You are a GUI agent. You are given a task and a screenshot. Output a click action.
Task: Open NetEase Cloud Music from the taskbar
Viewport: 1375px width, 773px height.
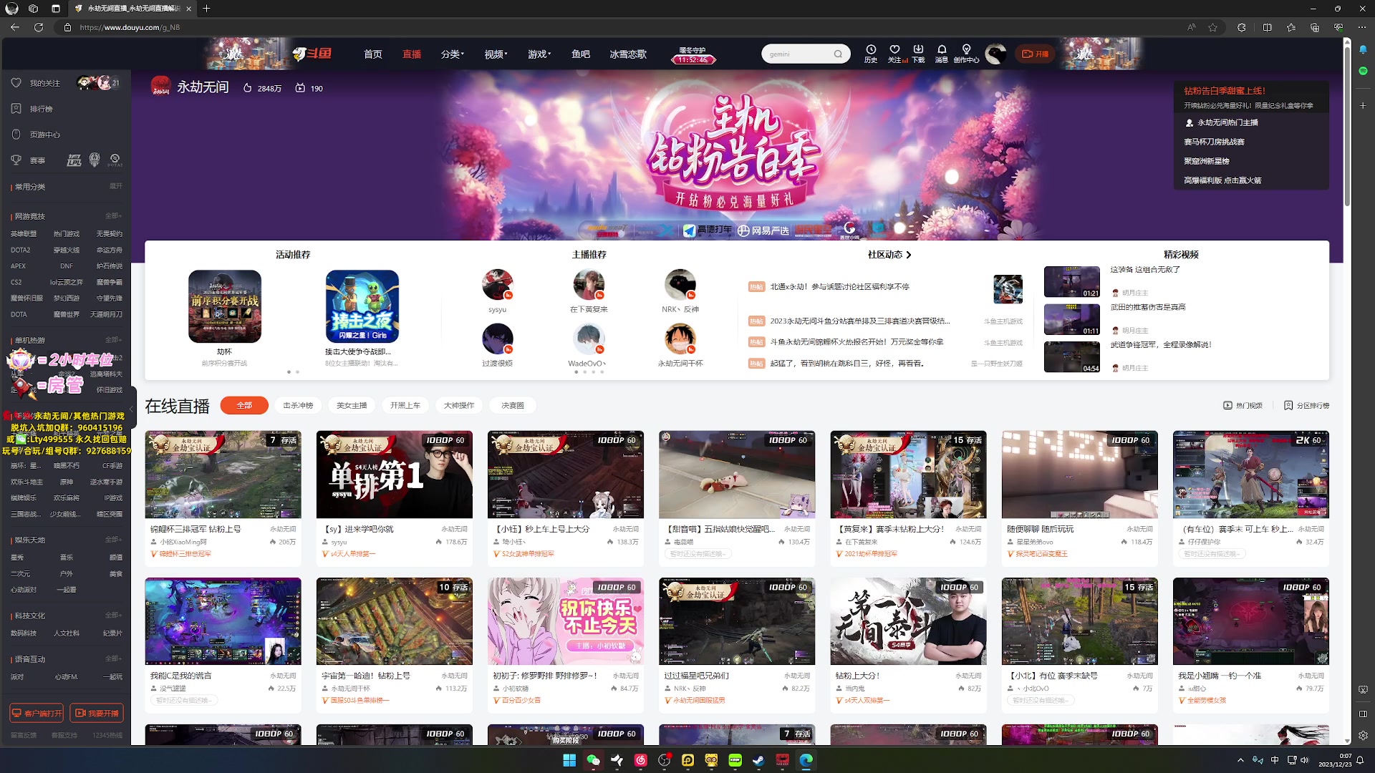[640, 760]
